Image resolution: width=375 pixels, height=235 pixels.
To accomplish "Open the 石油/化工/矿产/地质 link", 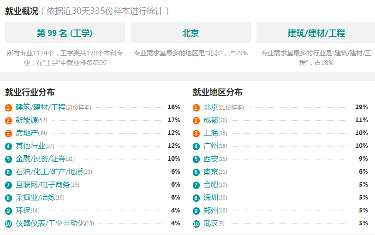I will click(x=49, y=171).
